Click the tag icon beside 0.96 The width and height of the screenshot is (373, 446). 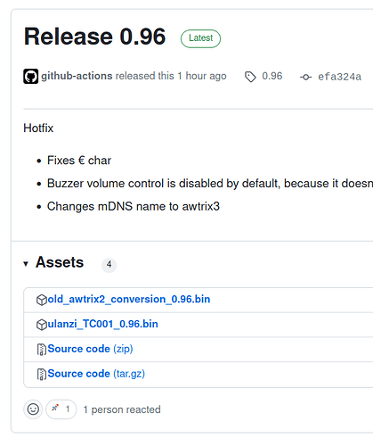[x=250, y=77]
